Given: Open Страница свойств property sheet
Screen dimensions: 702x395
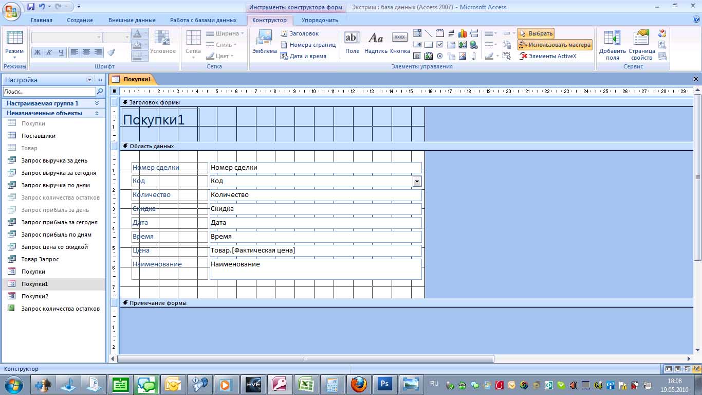Looking at the screenshot, I should 641,45.
